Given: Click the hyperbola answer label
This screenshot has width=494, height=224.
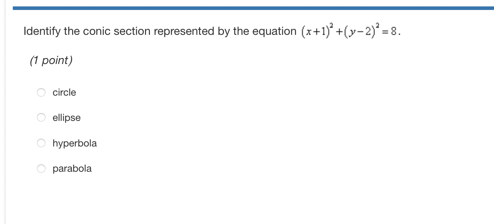Looking at the screenshot, I should tap(75, 143).
